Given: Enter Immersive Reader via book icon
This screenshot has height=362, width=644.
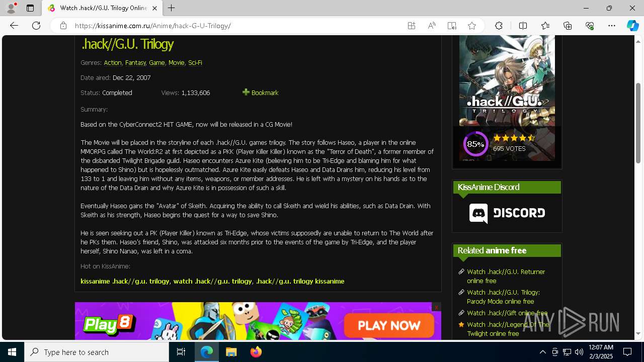Looking at the screenshot, I should coord(452,26).
